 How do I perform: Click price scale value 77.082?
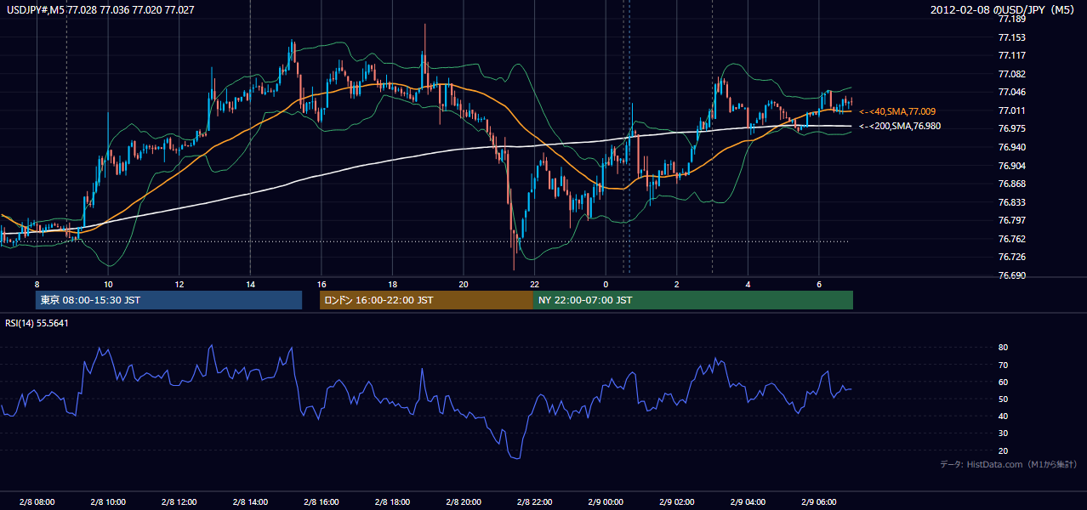1012,74
